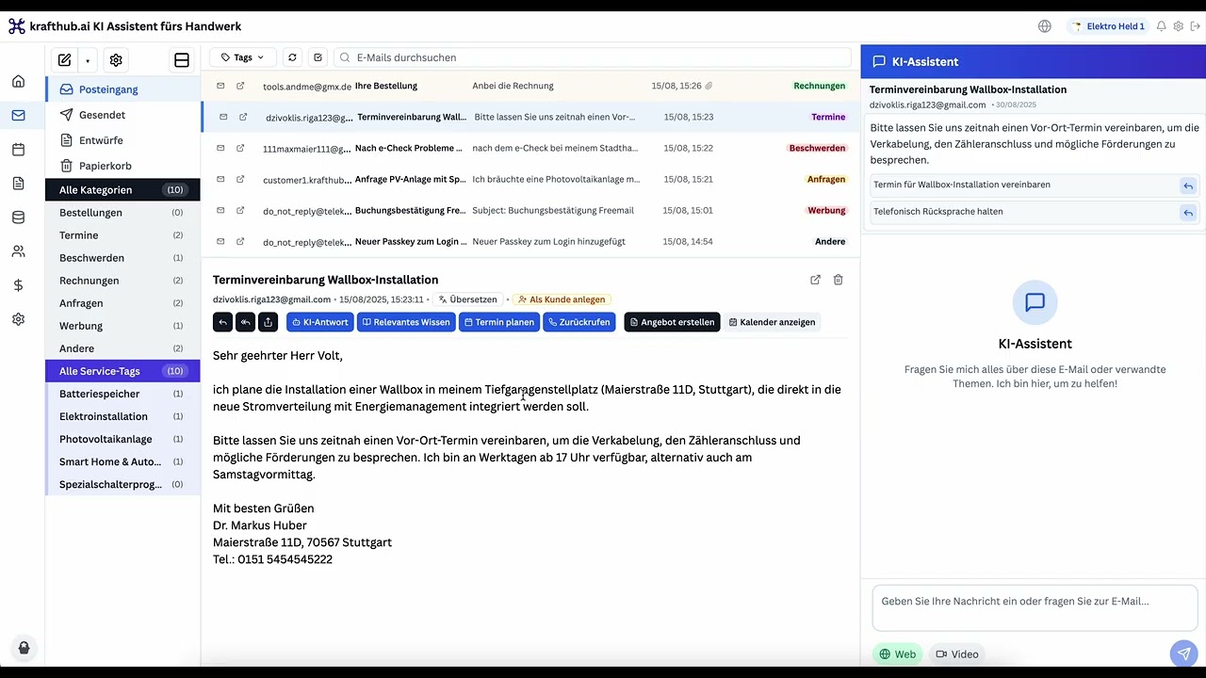Click the Angebot erstellen button
The width and height of the screenshot is (1206, 678).
tap(672, 322)
